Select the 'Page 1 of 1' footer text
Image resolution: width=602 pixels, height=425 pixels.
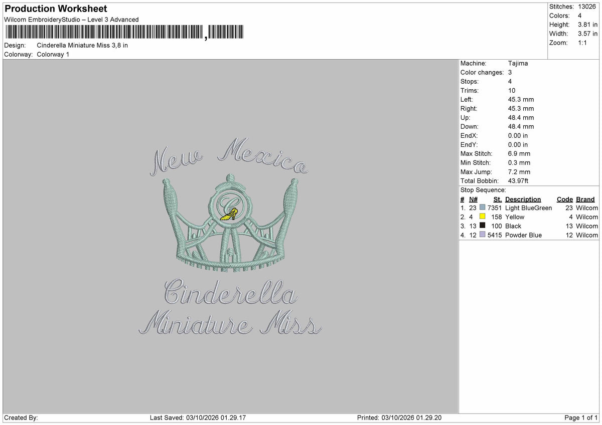tap(581, 418)
